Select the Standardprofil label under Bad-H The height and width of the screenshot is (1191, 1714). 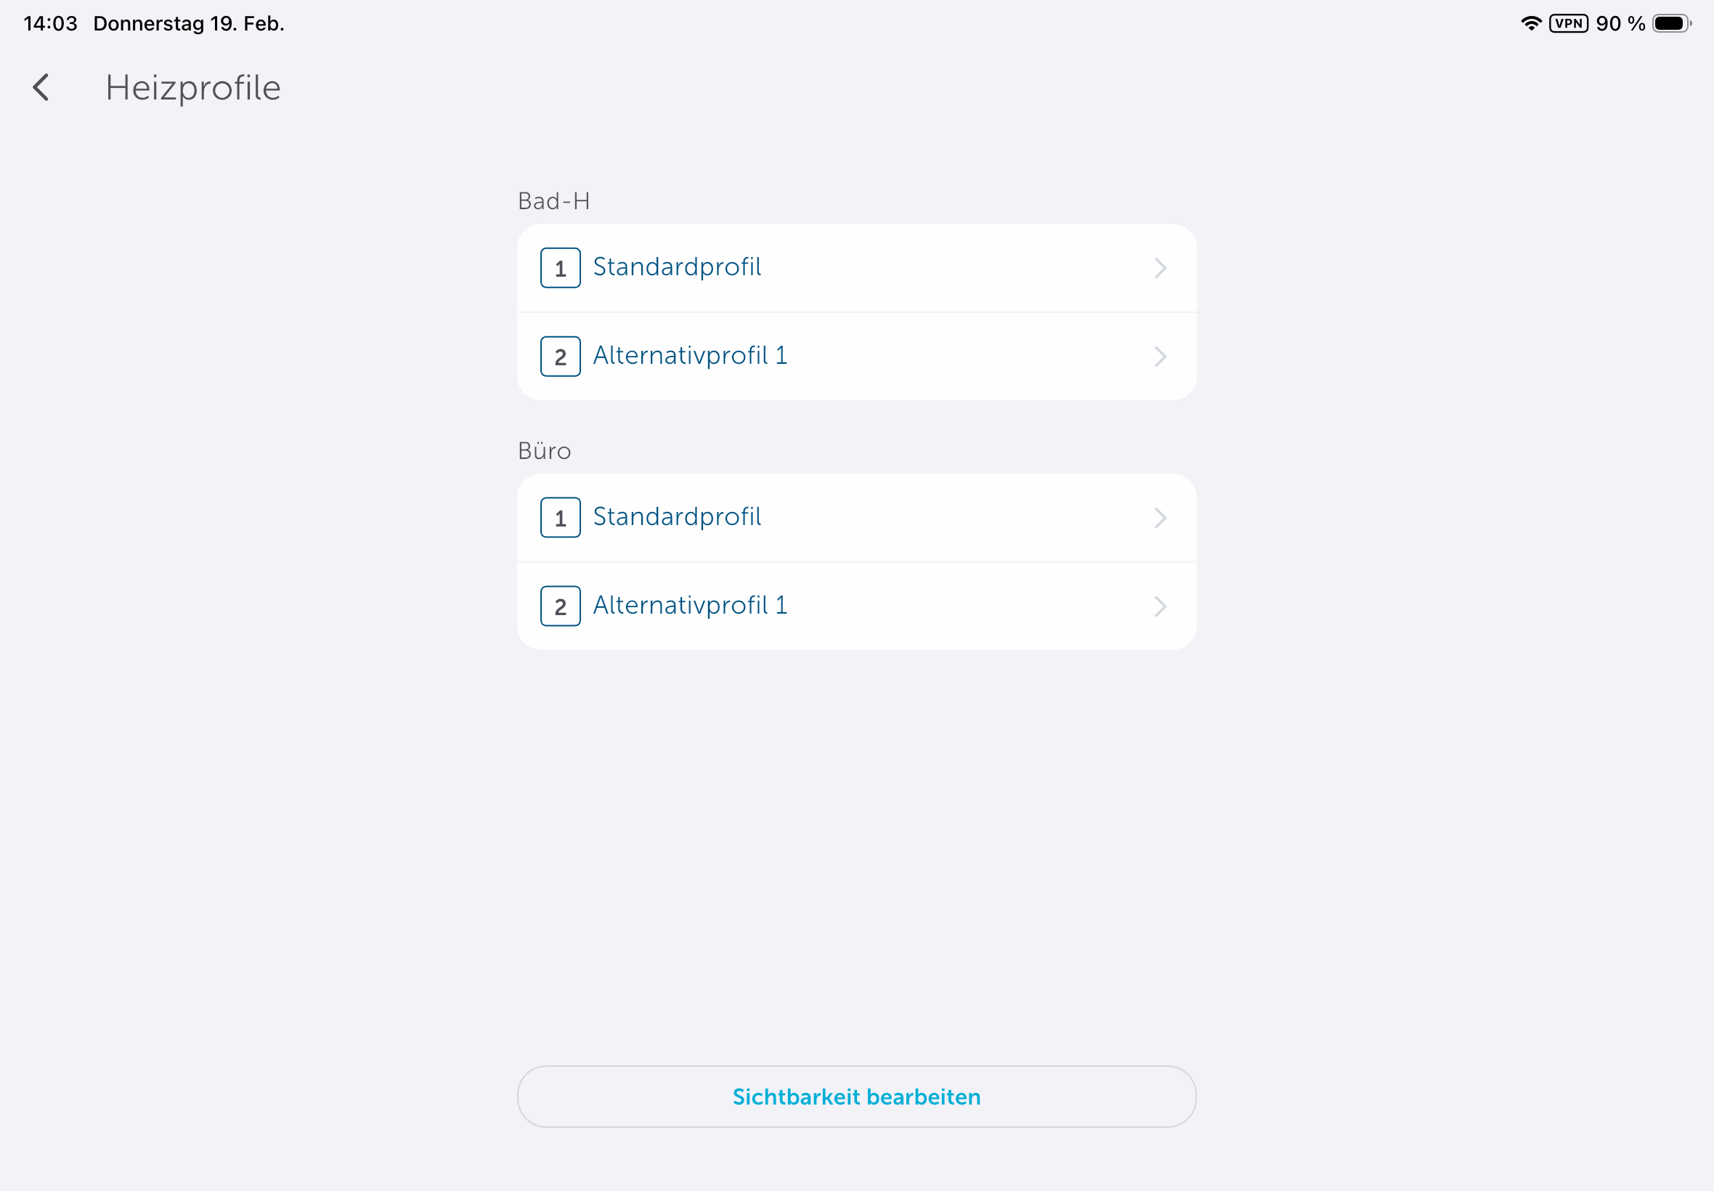click(x=677, y=267)
